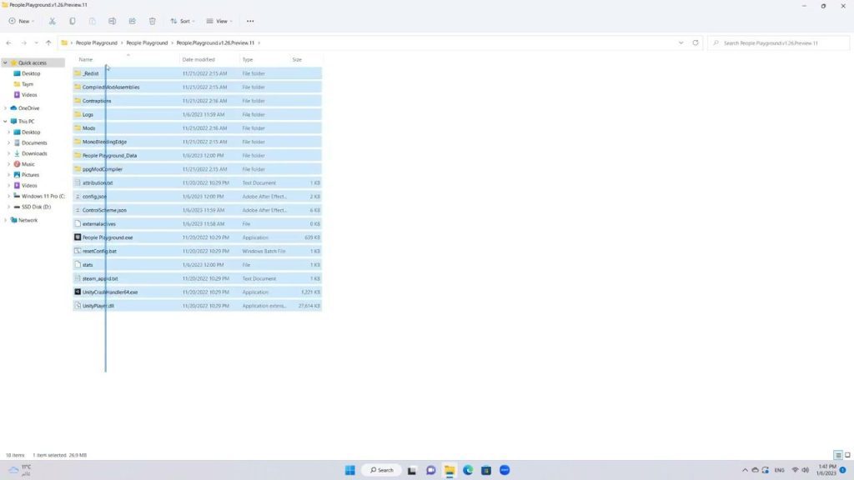854x480 pixels.
Task: Click the New button in toolbar
Action: click(x=21, y=21)
